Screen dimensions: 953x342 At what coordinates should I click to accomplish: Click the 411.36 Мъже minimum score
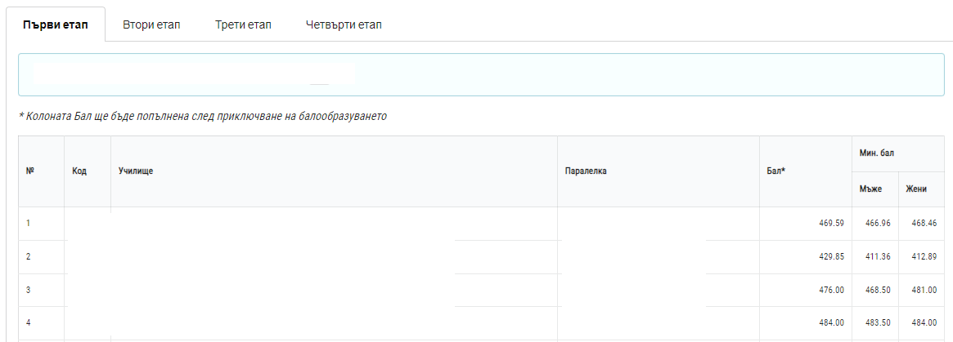873,256
